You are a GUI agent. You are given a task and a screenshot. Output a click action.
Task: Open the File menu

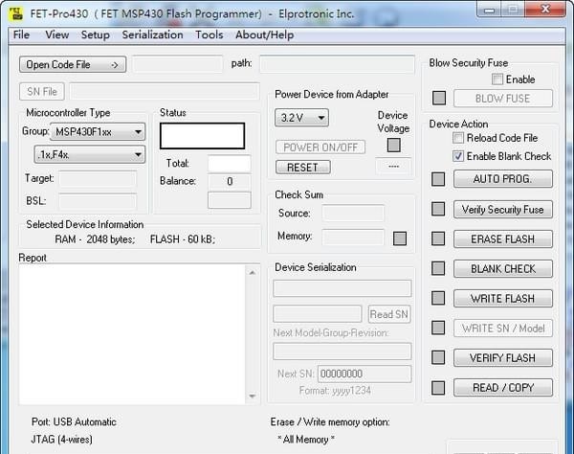[21, 34]
